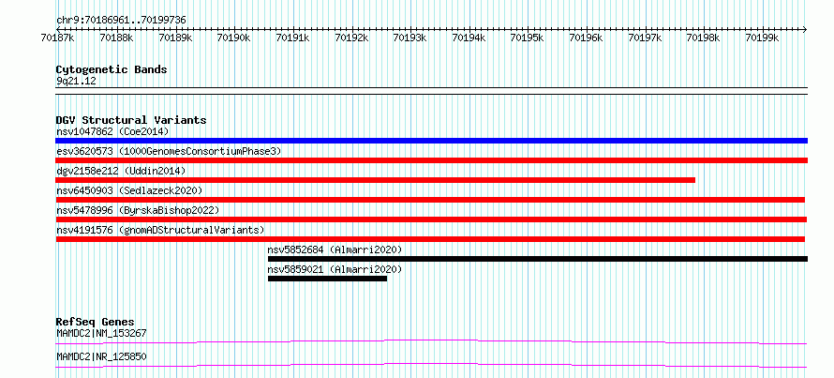Click the red nsv5478996 variant bar
The image size is (834, 378).
click(x=431, y=219)
